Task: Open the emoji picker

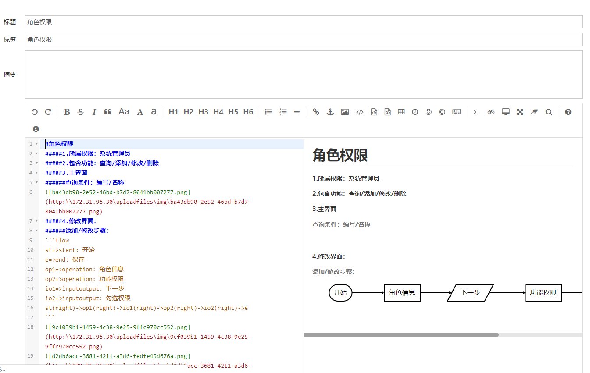Action: 429,112
